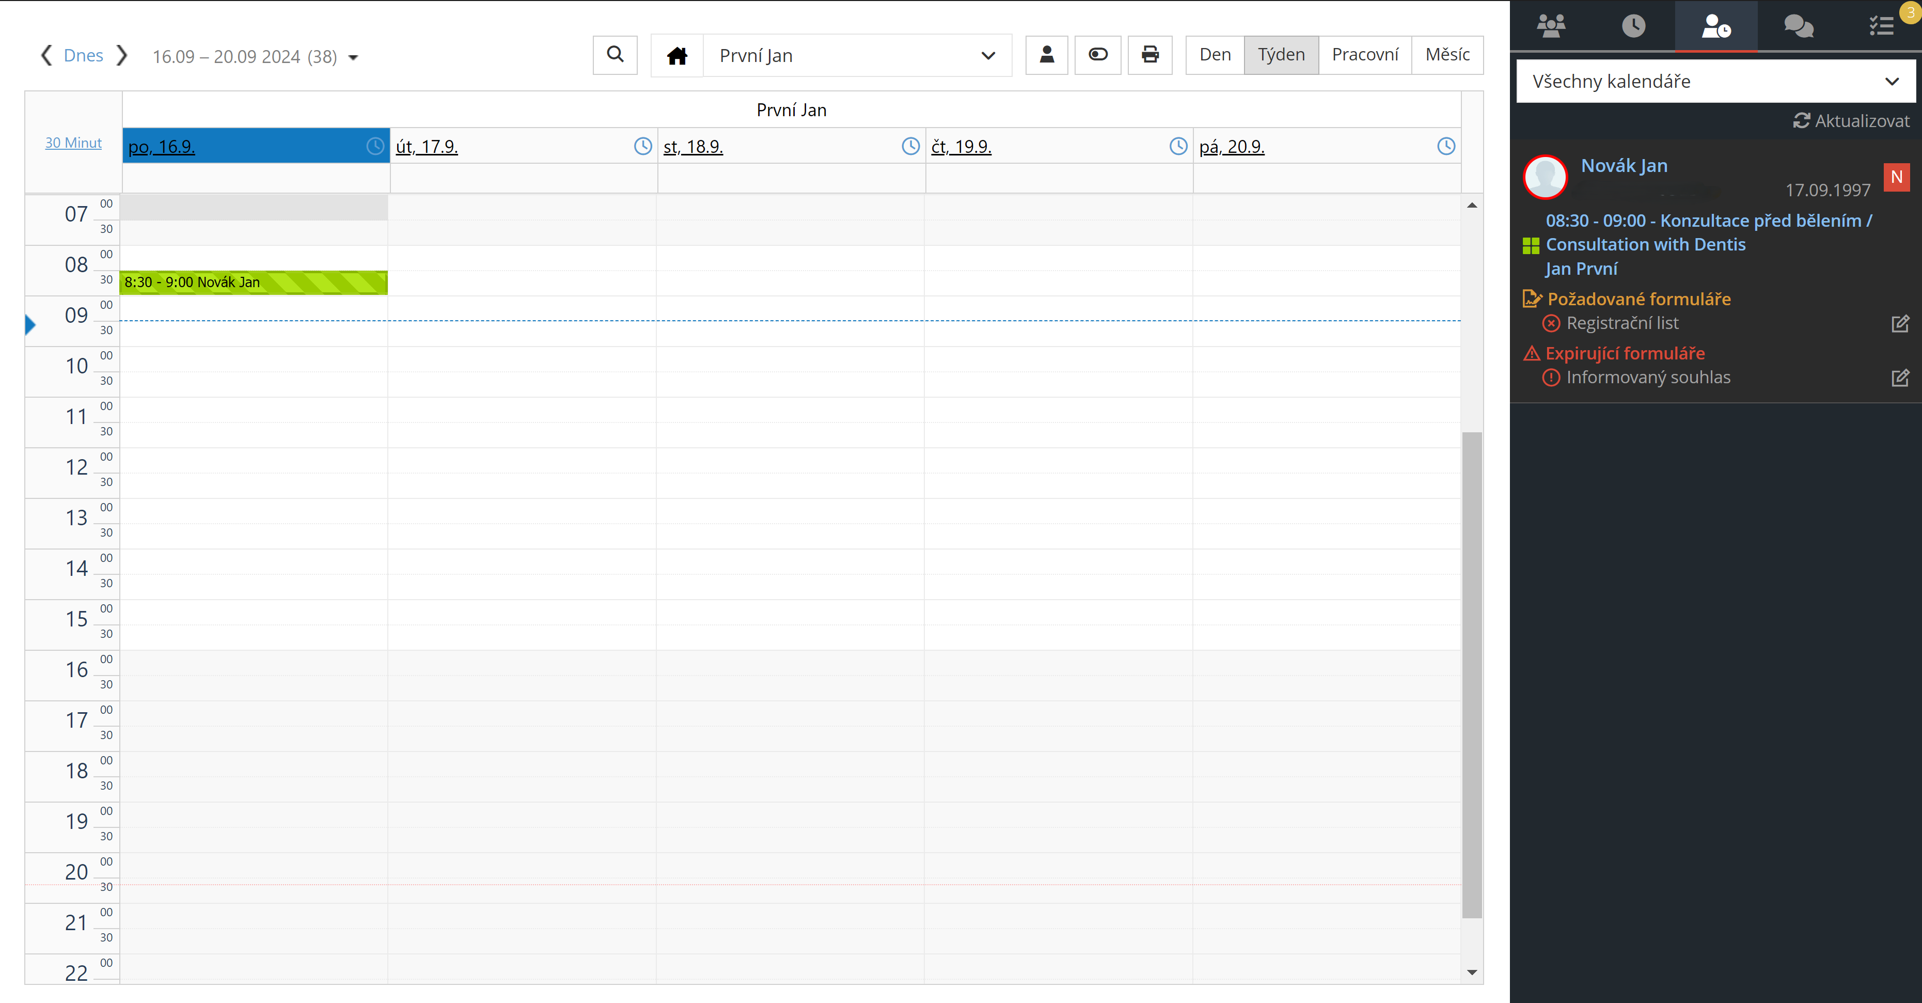The width and height of the screenshot is (1922, 1003).
Task: Click the printer icon
Action: (x=1150, y=54)
